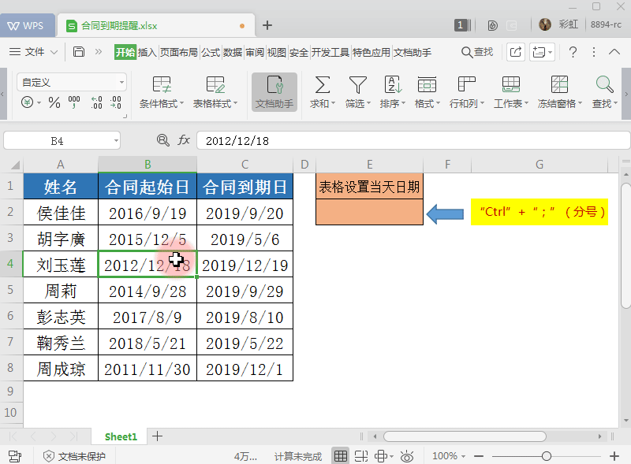
Task: Click the WPS home tab button
Action: [27, 26]
